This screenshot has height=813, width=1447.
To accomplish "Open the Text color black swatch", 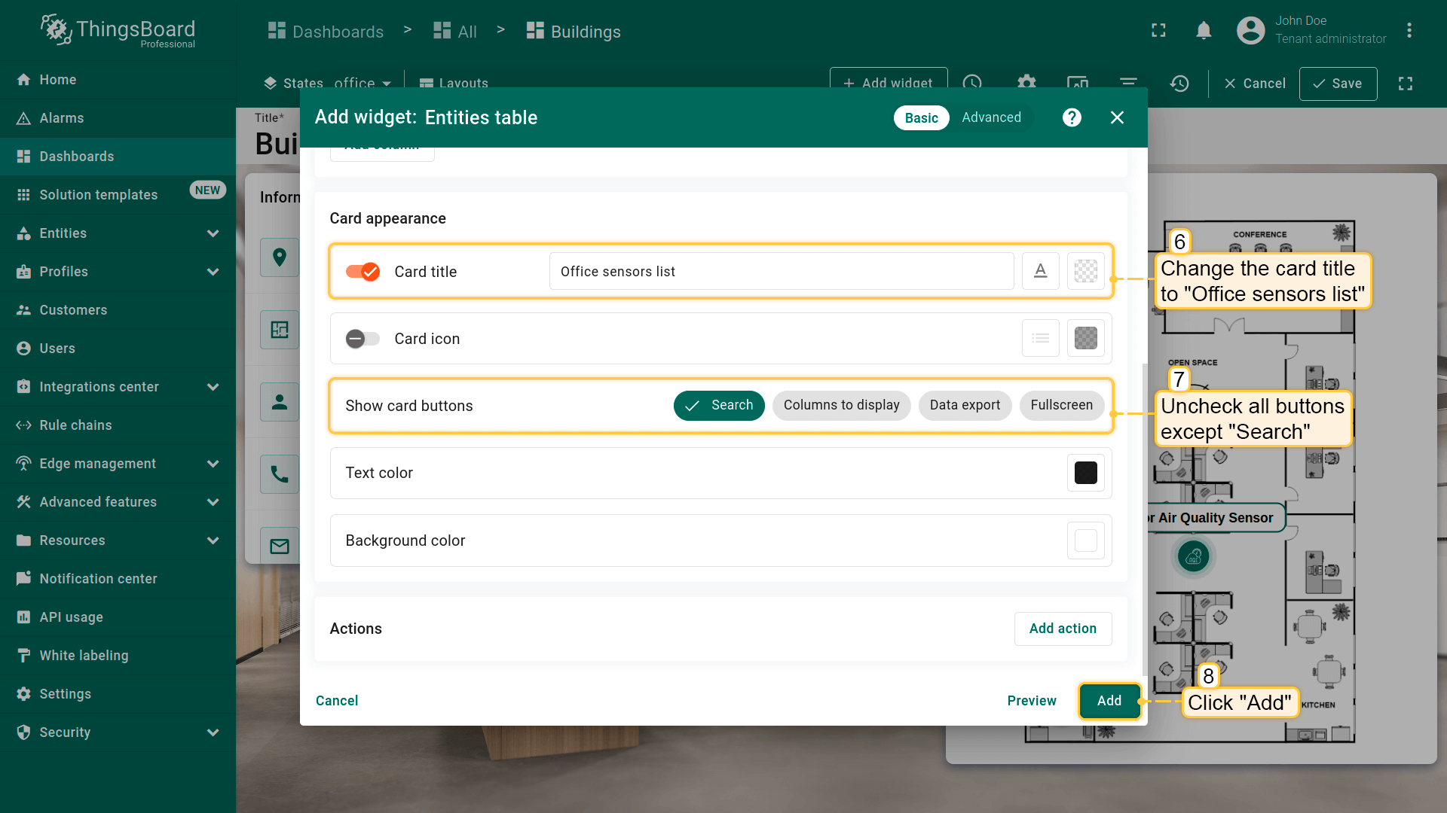I will point(1085,473).
